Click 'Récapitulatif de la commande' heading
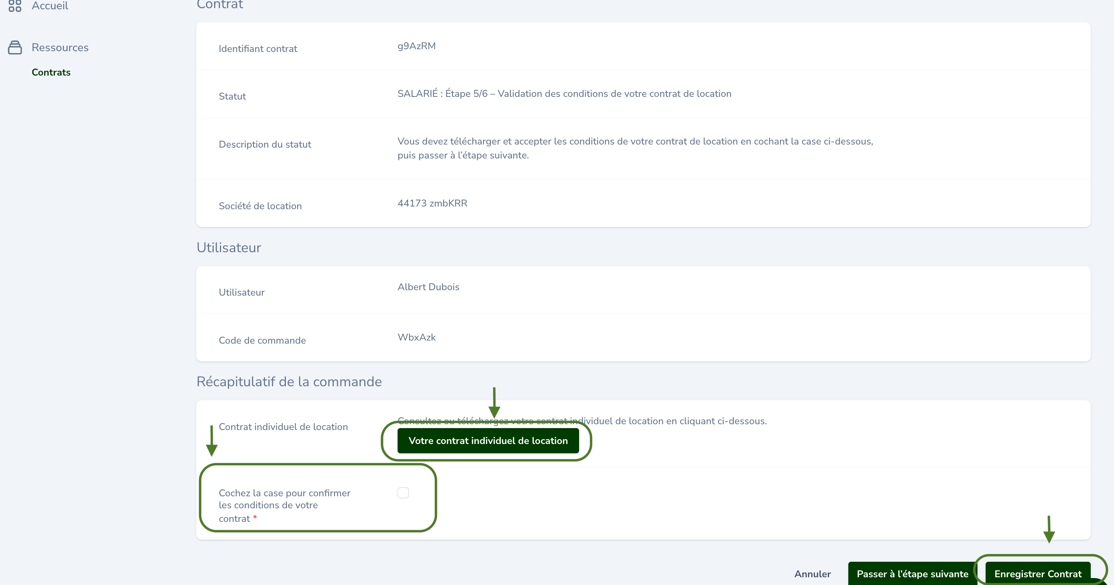This screenshot has width=1114, height=585. (289, 382)
